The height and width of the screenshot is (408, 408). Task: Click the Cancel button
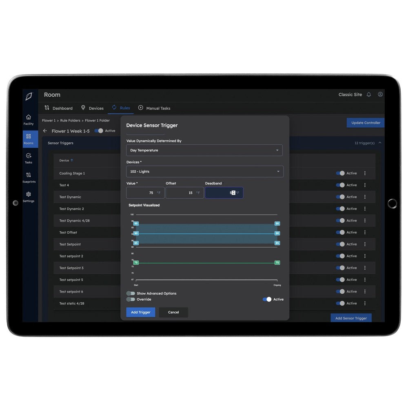tap(173, 312)
